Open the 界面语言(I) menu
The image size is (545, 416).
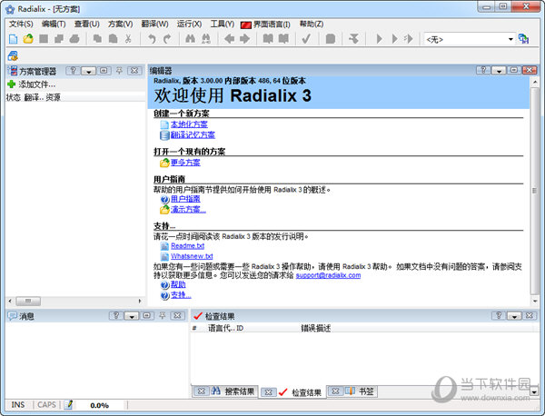pos(265,25)
